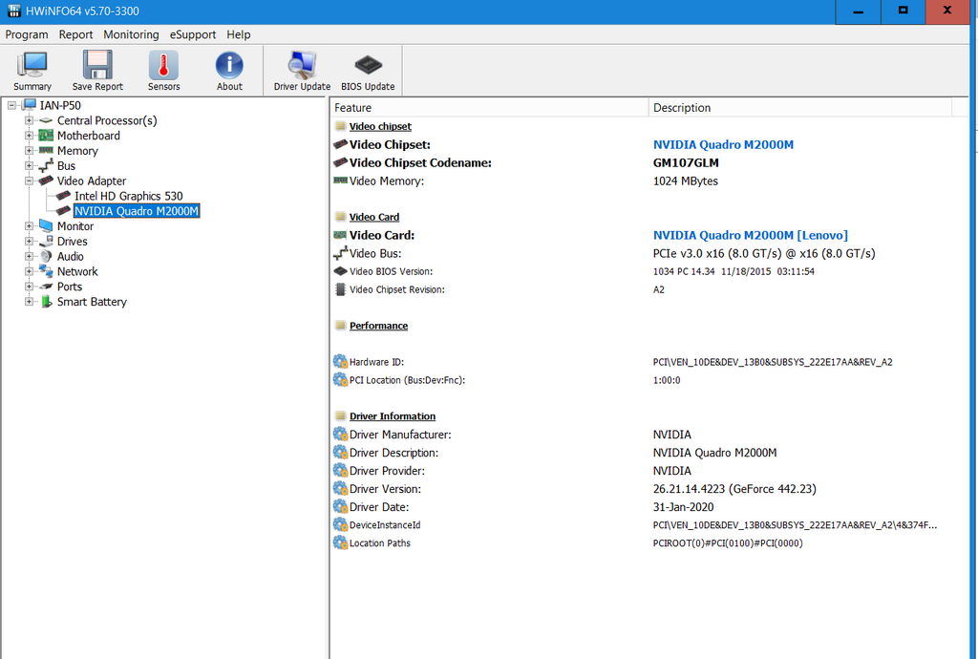Click the Drives icon in tree

46,242
